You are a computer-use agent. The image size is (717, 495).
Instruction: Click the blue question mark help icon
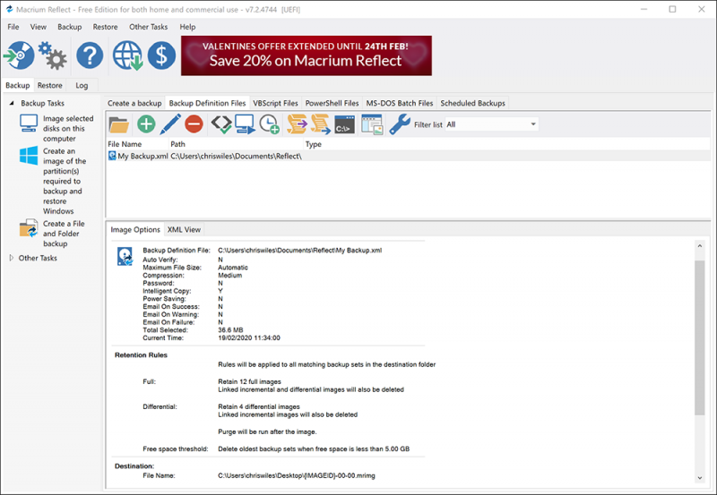tap(90, 56)
